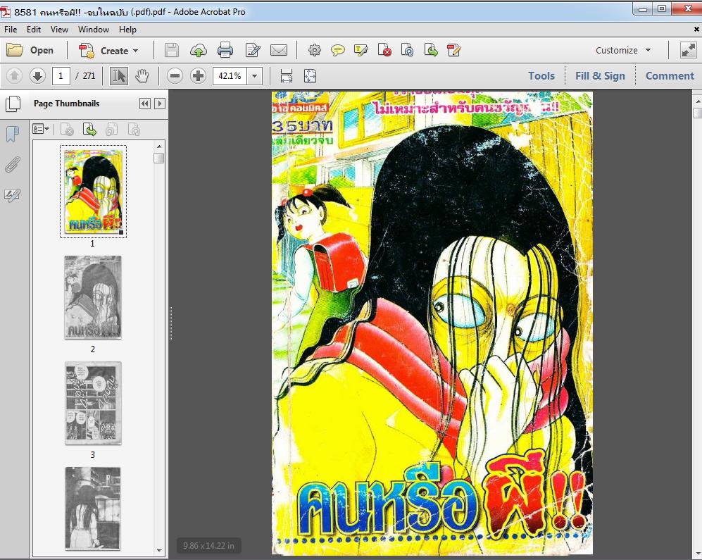Click thumbnail panel insert pages icon
This screenshot has width=702, height=560.
[x=89, y=130]
